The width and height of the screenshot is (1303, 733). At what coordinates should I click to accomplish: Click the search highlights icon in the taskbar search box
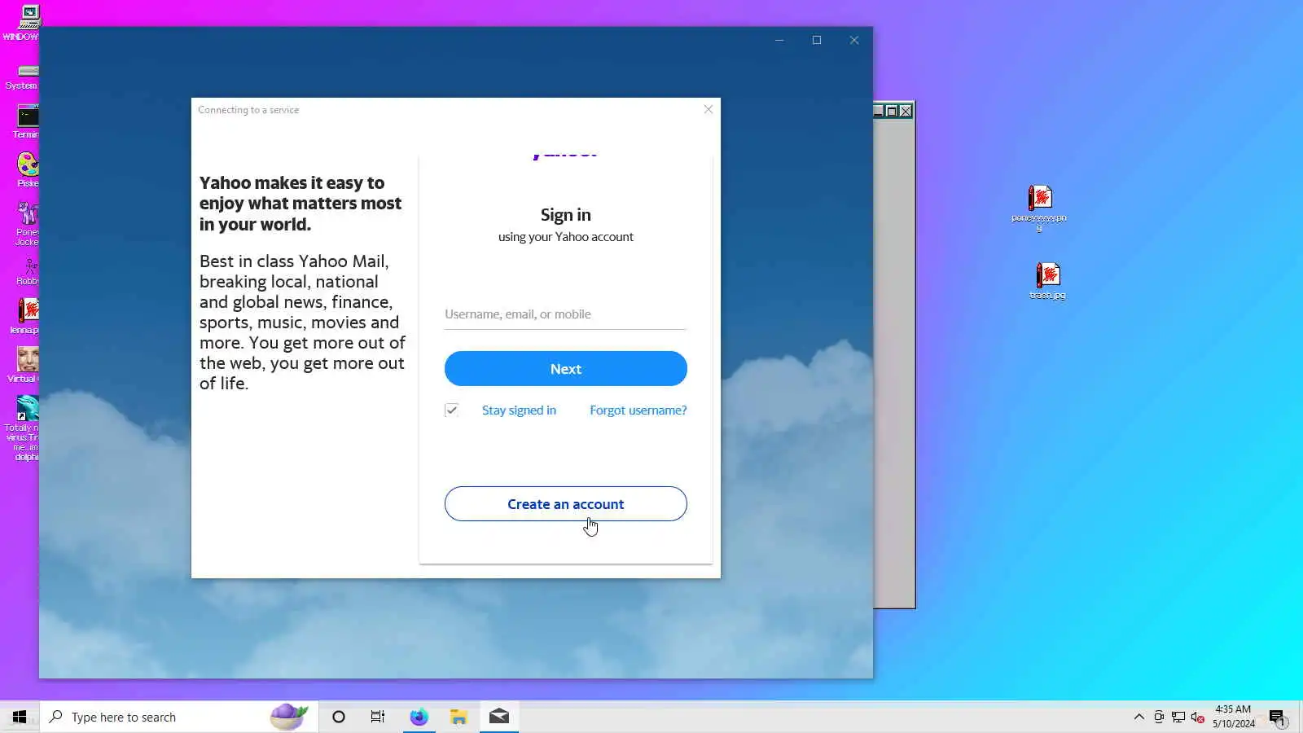tap(289, 717)
